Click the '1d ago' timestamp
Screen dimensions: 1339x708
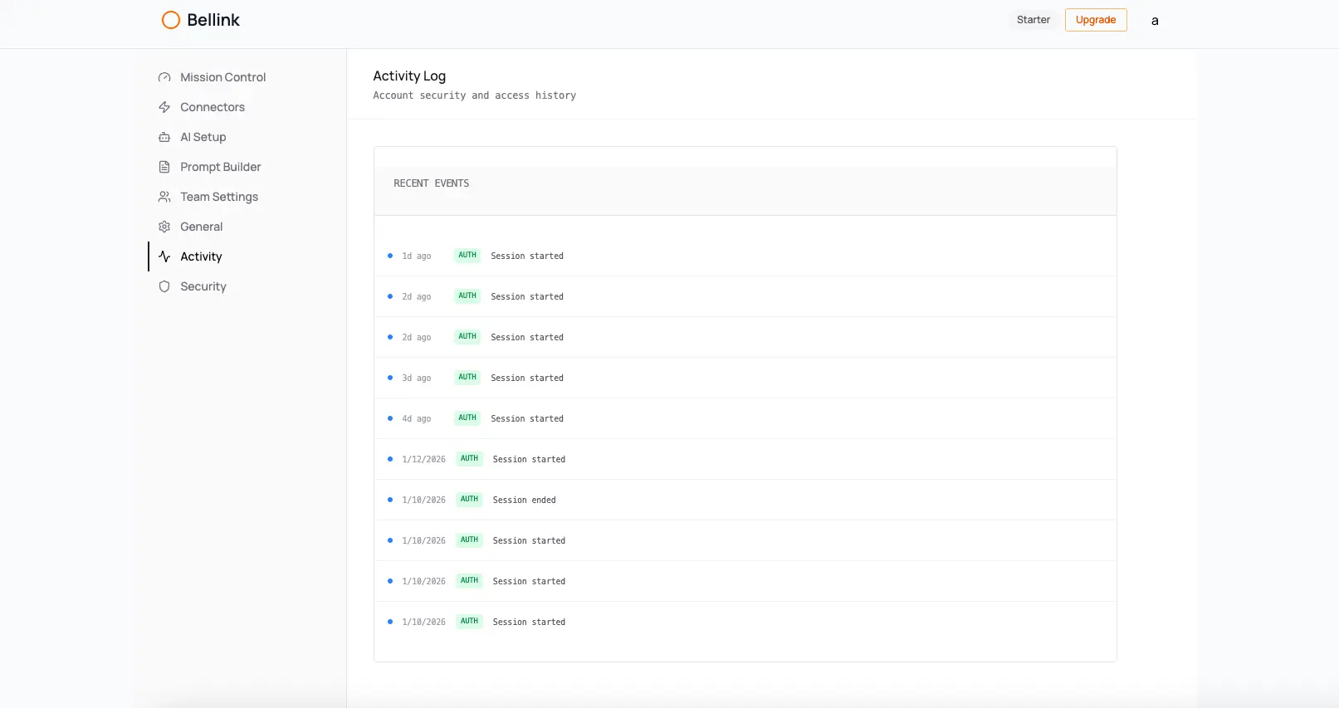[x=417, y=256]
